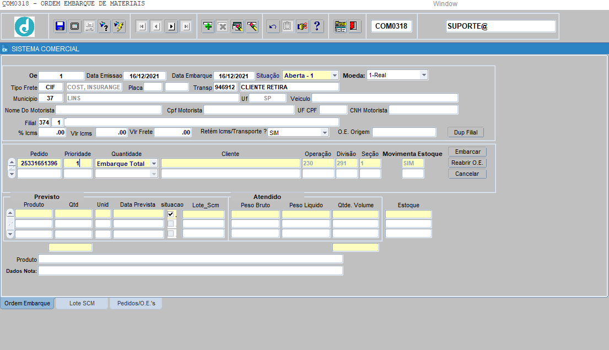Click the insert record (green plus) icon
This screenshot has width=609, height=350.
coord(208,26)
